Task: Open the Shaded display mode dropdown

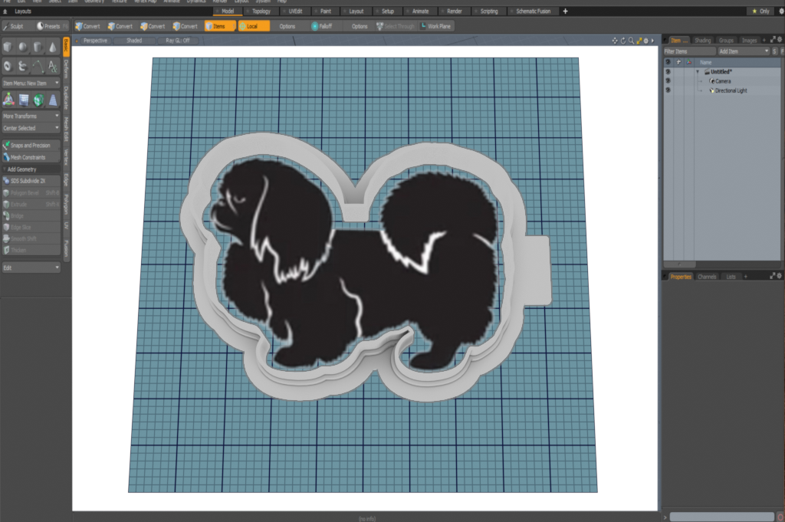Action: coord(133,41)
